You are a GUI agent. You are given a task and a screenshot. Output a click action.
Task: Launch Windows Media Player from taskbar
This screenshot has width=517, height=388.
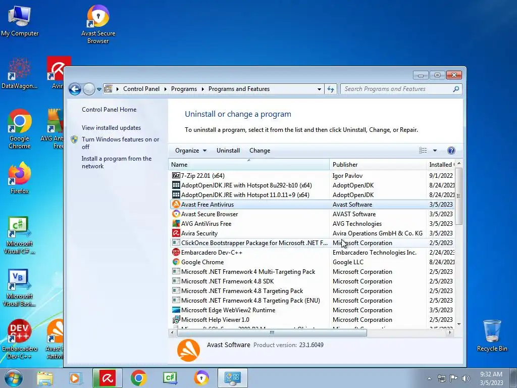tap(75, 378)
